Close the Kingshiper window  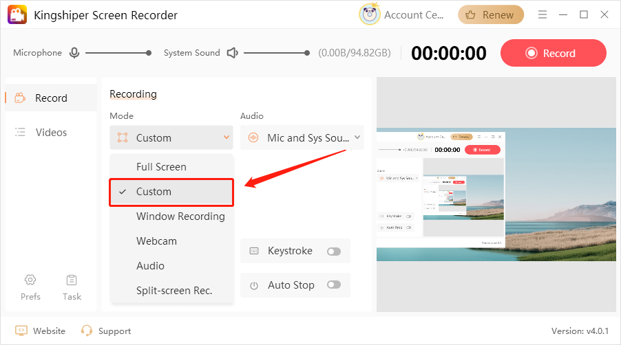click(604, 14)
